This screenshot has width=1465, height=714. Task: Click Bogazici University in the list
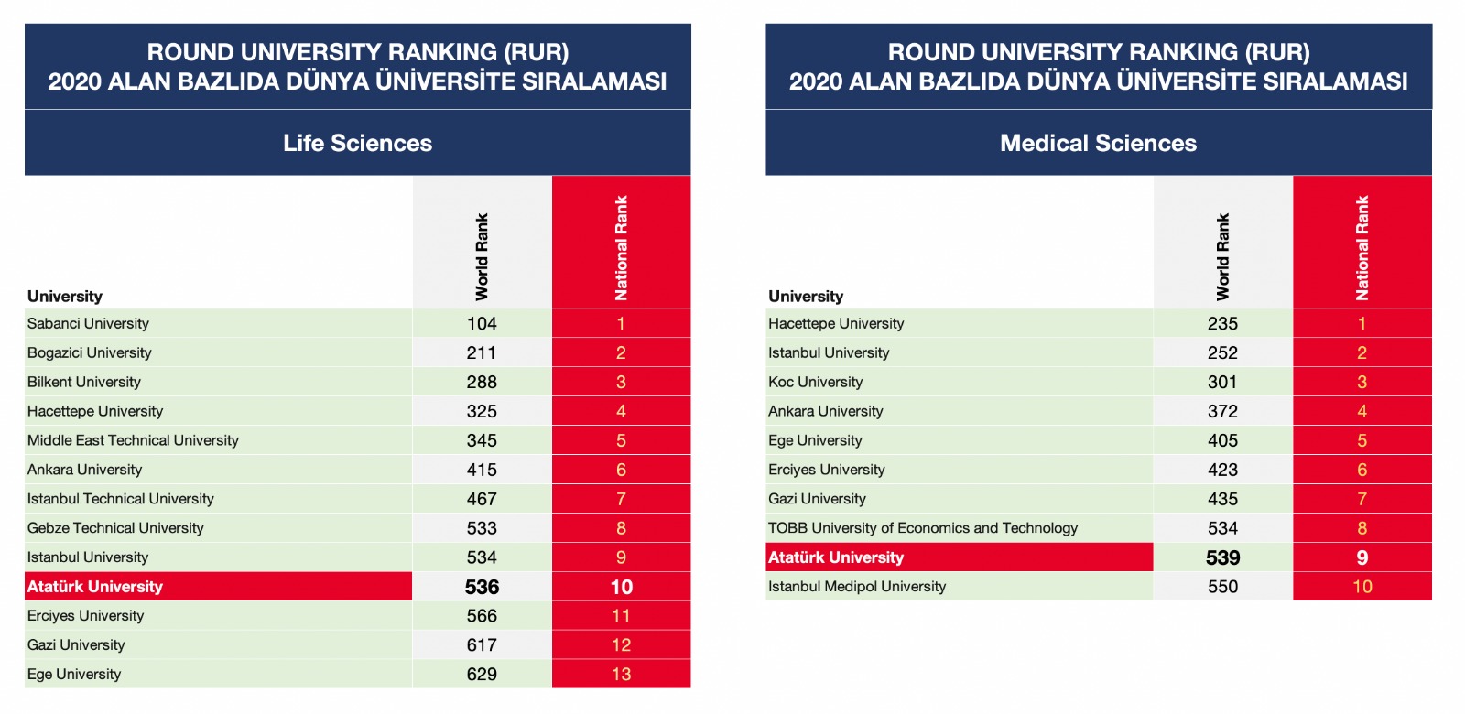click(x=90, y=352)
